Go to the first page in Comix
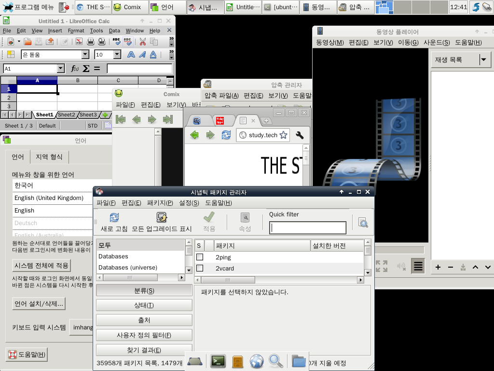494x371 pixels. coord(121,119)
